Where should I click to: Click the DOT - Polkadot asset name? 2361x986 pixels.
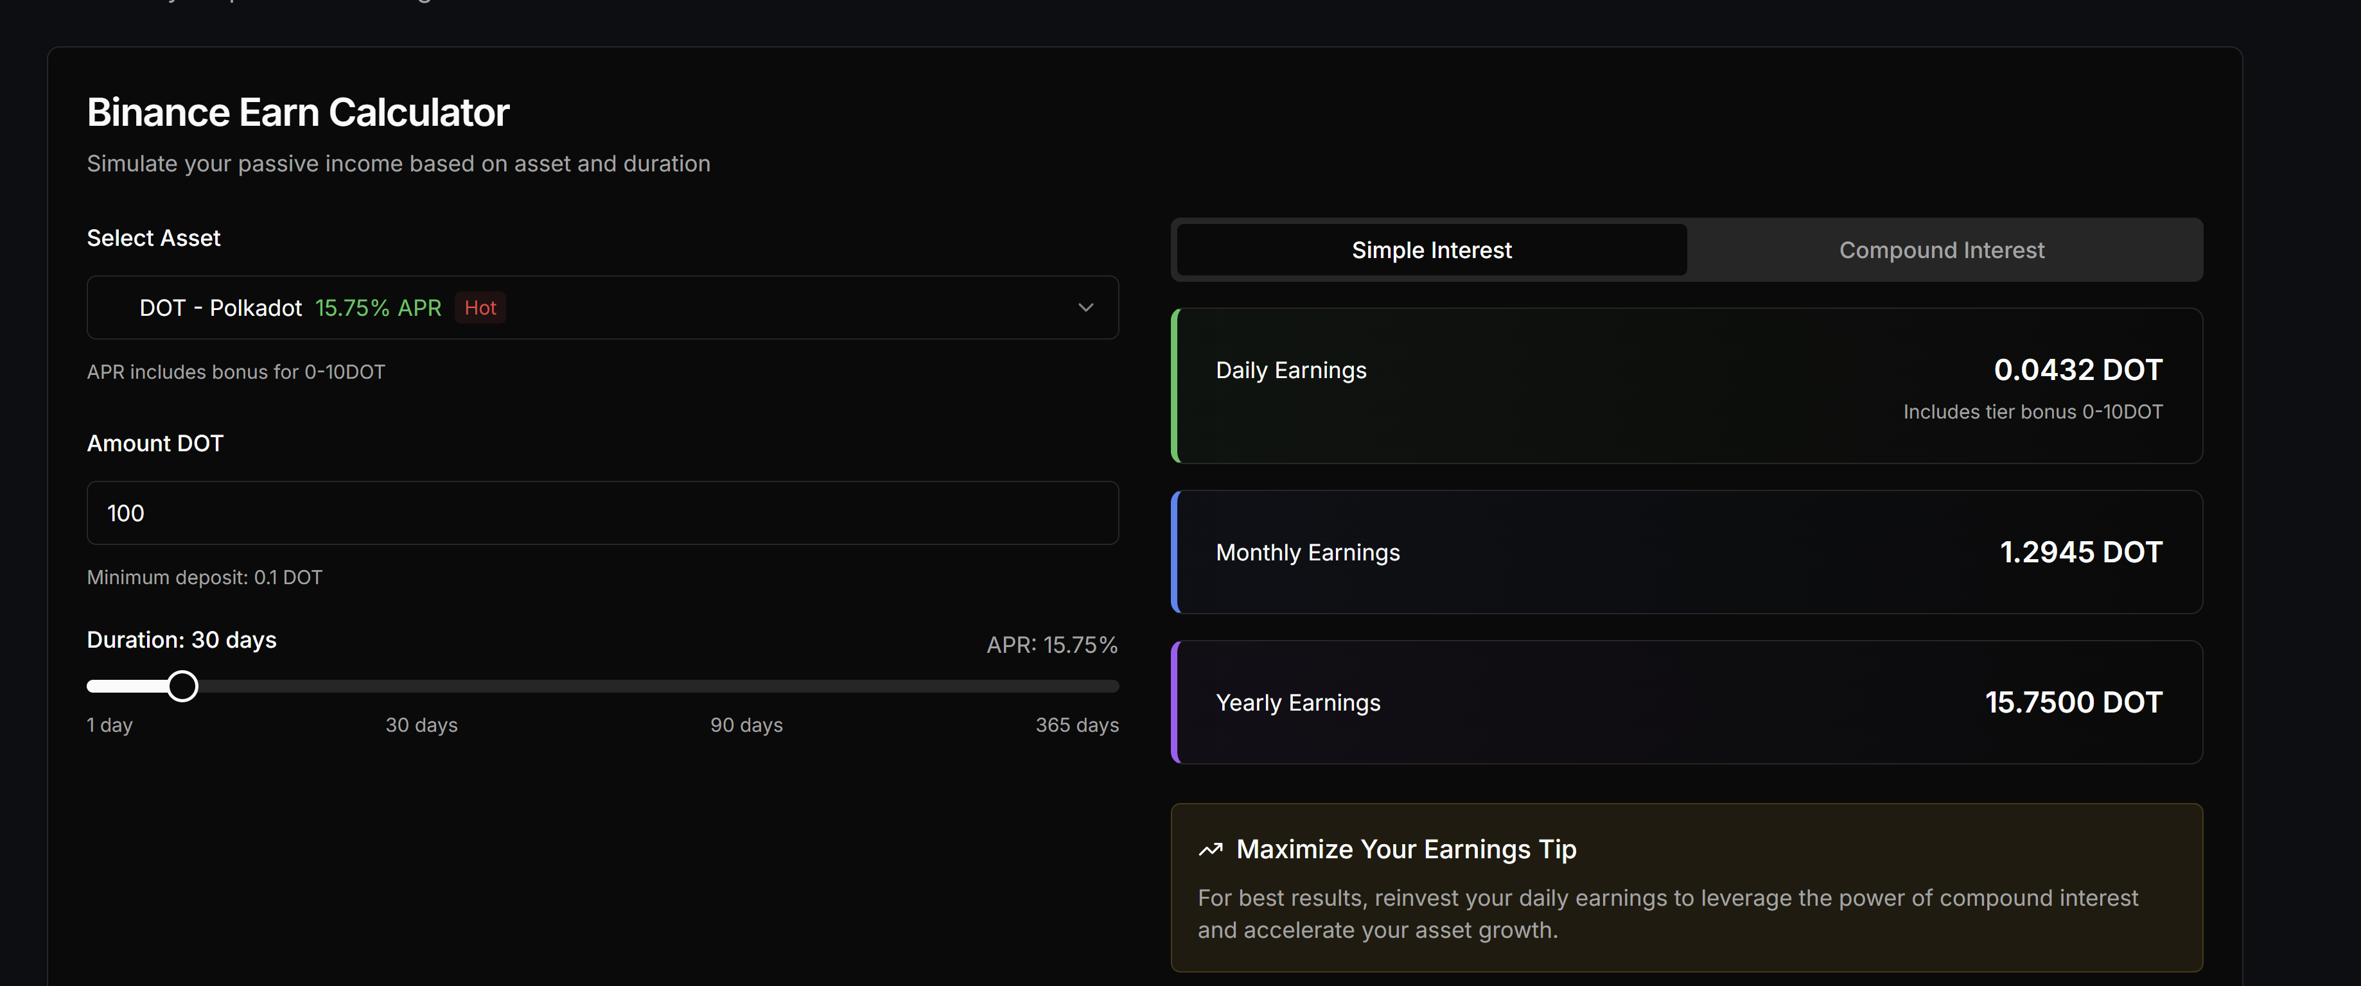[220, 308]
